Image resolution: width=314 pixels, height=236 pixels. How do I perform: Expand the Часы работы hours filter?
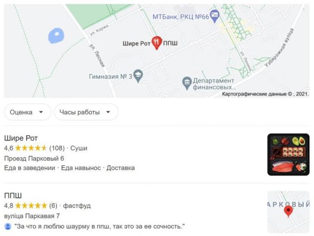[86, 112]
